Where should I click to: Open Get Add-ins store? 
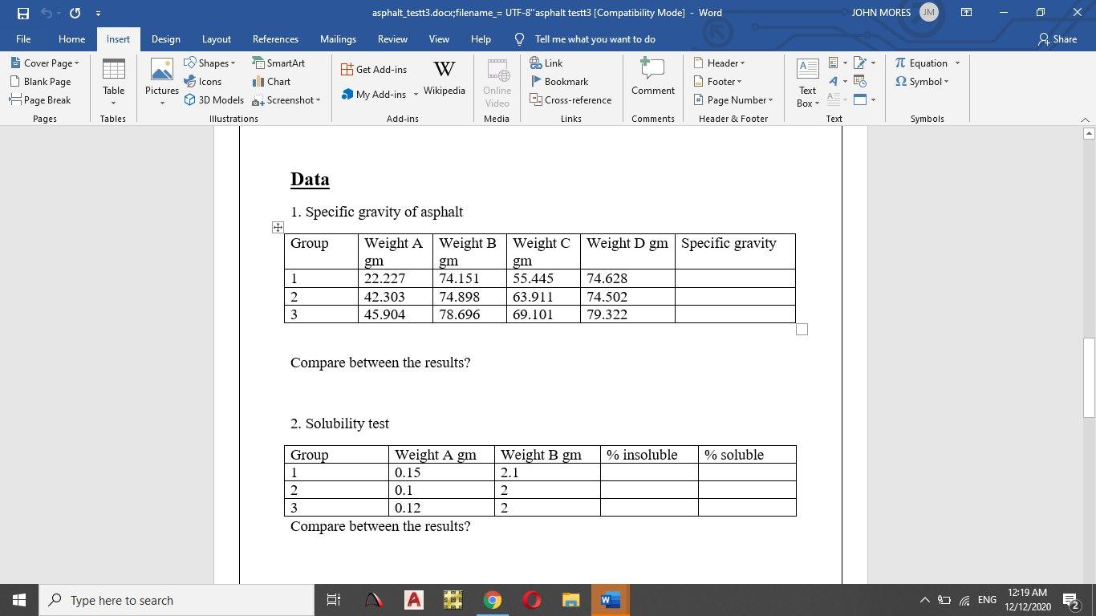pos(374,69)
